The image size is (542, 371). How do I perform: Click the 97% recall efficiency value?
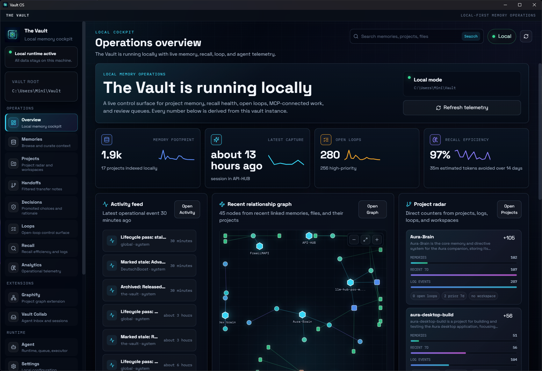(440, 155)
